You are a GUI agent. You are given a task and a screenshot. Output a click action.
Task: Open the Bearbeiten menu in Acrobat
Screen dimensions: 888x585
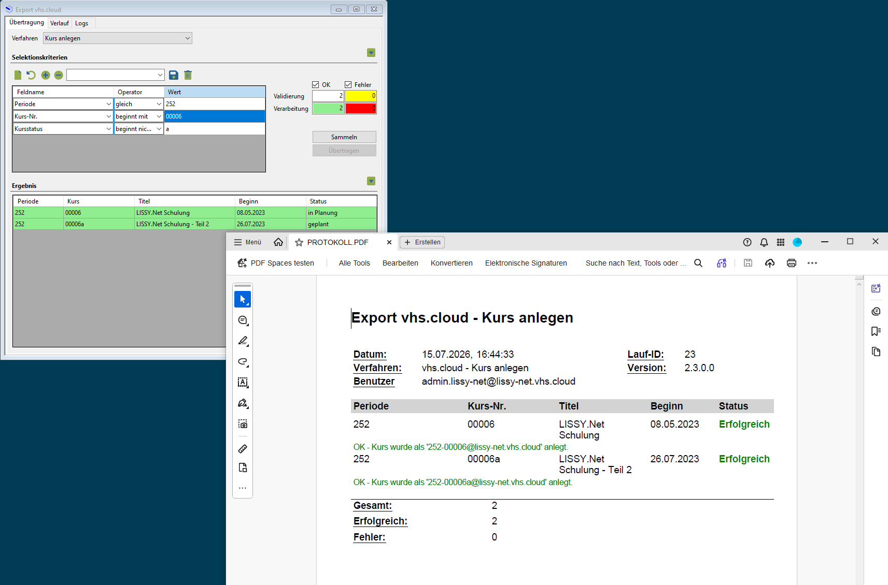(400, 263)
